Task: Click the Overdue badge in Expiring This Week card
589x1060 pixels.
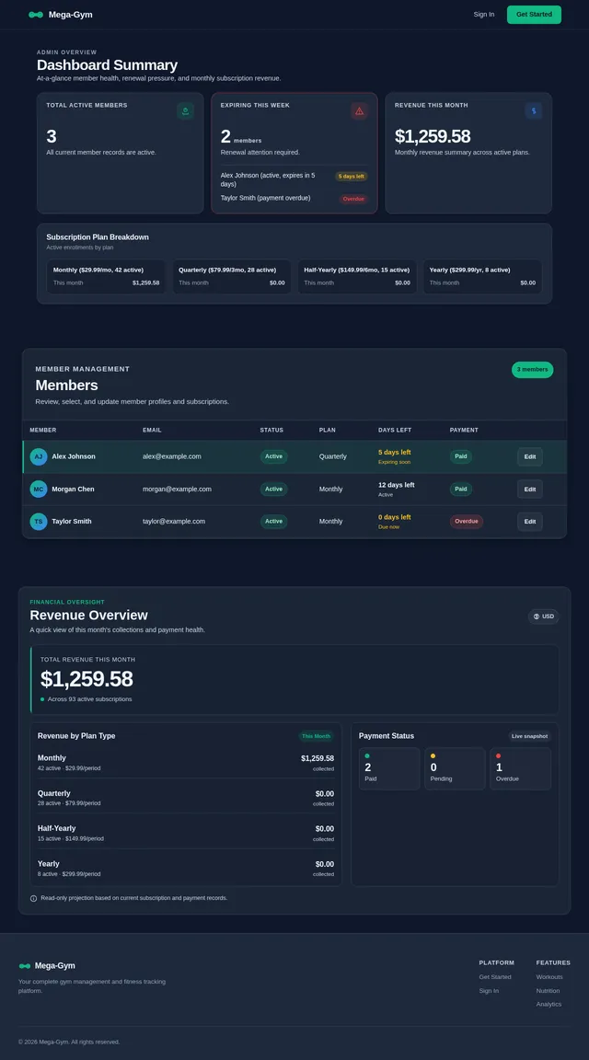Action: (353, 199)
